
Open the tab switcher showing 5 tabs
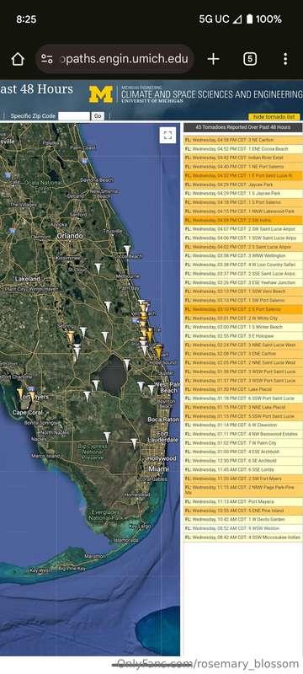point(250,59)
